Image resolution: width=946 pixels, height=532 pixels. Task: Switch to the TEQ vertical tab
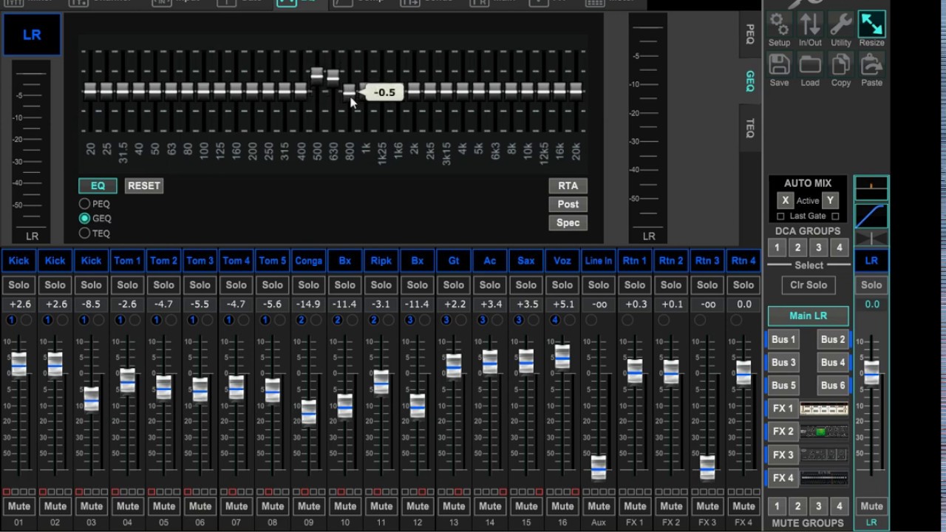tap(750, 129)
